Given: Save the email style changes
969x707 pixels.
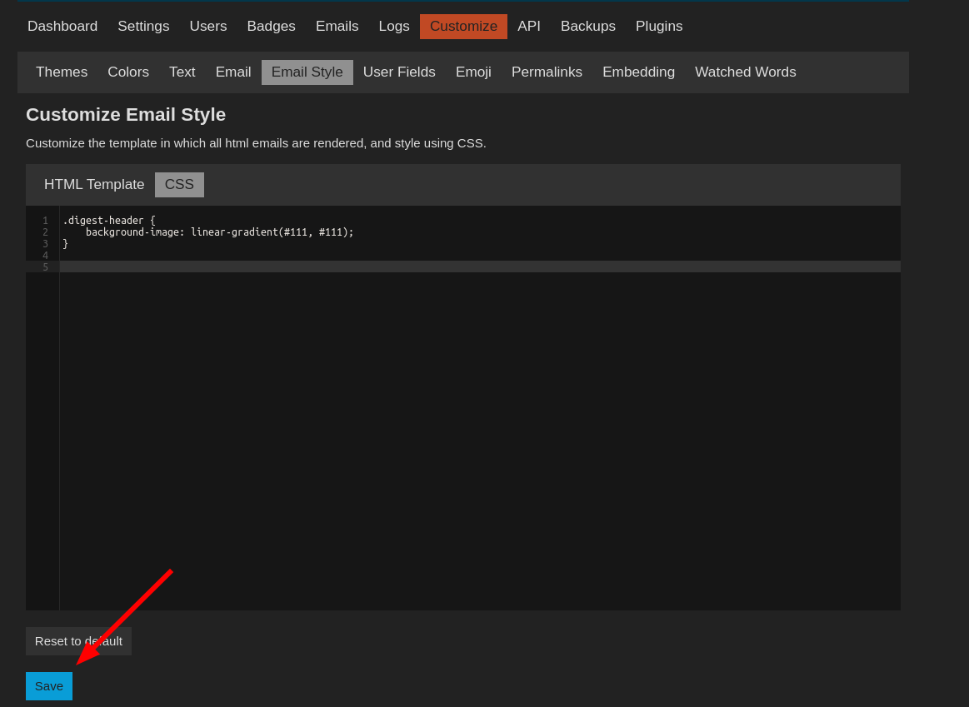Looking at the screenshot, I should click(49, 686).
